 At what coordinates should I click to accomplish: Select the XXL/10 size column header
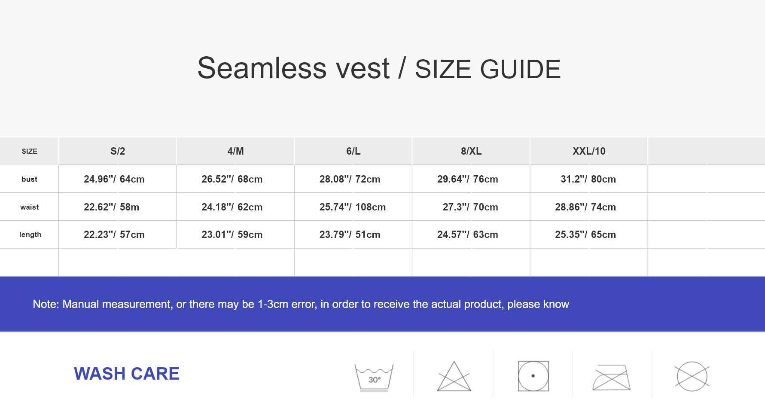point(588,151)
